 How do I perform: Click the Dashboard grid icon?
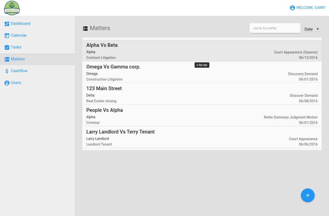pos(7,24)
